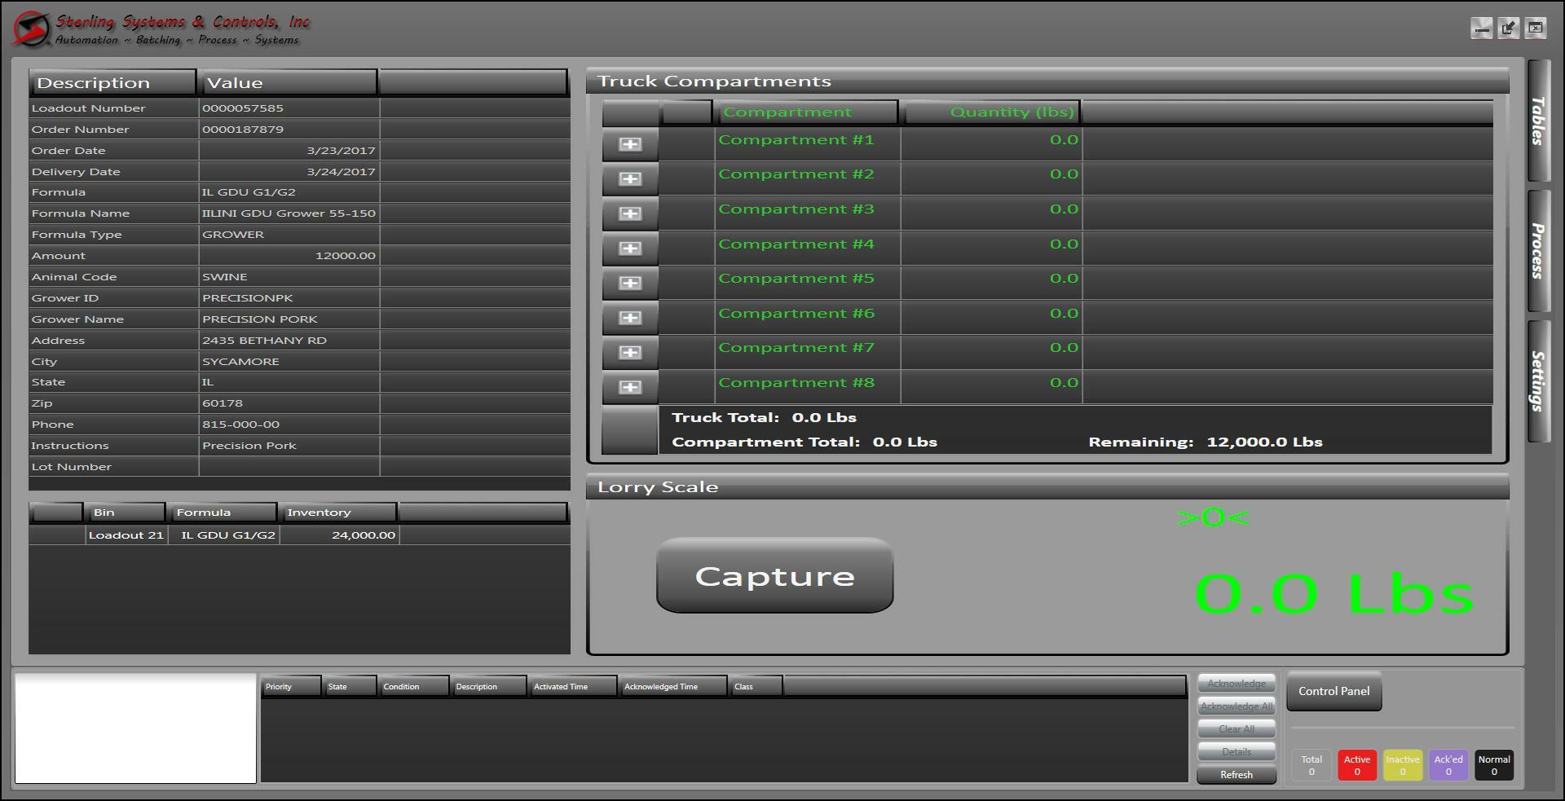Toggle the black Normal alarms filter
The height and width of the screenshot is (801, 1565).
click(x=1494, y=764)
